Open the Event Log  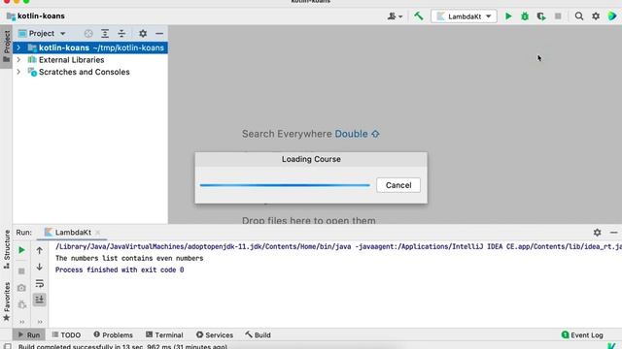(582, 334)
